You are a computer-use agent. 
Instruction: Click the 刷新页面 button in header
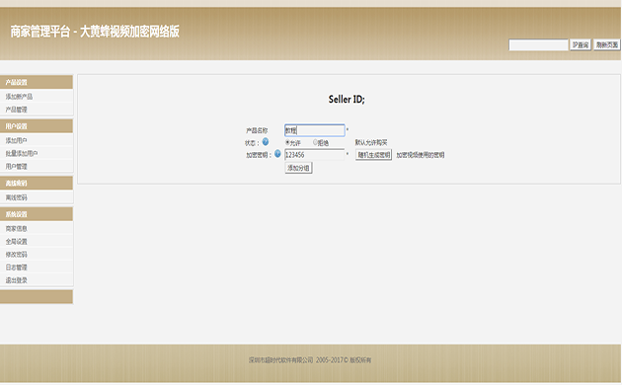[607, 44]
